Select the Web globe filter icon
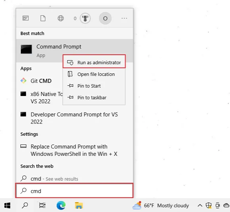 point(61,18)
